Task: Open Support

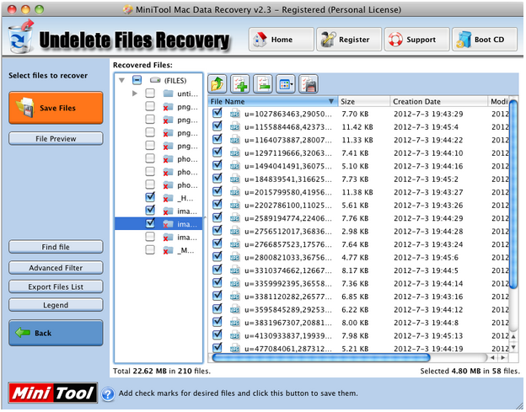Action: coord(416,40)
